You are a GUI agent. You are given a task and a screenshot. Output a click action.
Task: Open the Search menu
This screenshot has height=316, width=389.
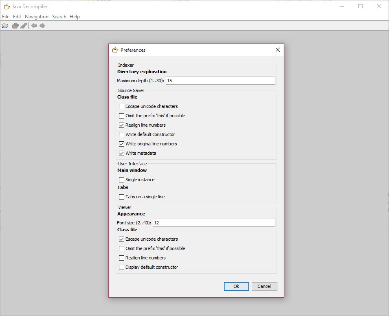(x=59, y=17)
